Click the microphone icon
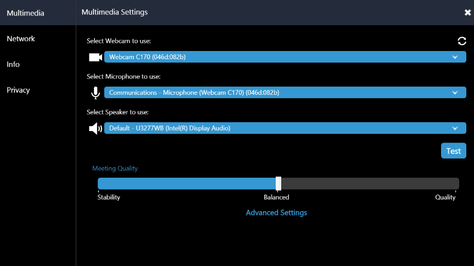474x266 pixels. 96,93
